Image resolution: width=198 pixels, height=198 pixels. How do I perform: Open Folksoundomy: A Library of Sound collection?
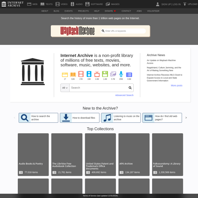tap(168, 154)
